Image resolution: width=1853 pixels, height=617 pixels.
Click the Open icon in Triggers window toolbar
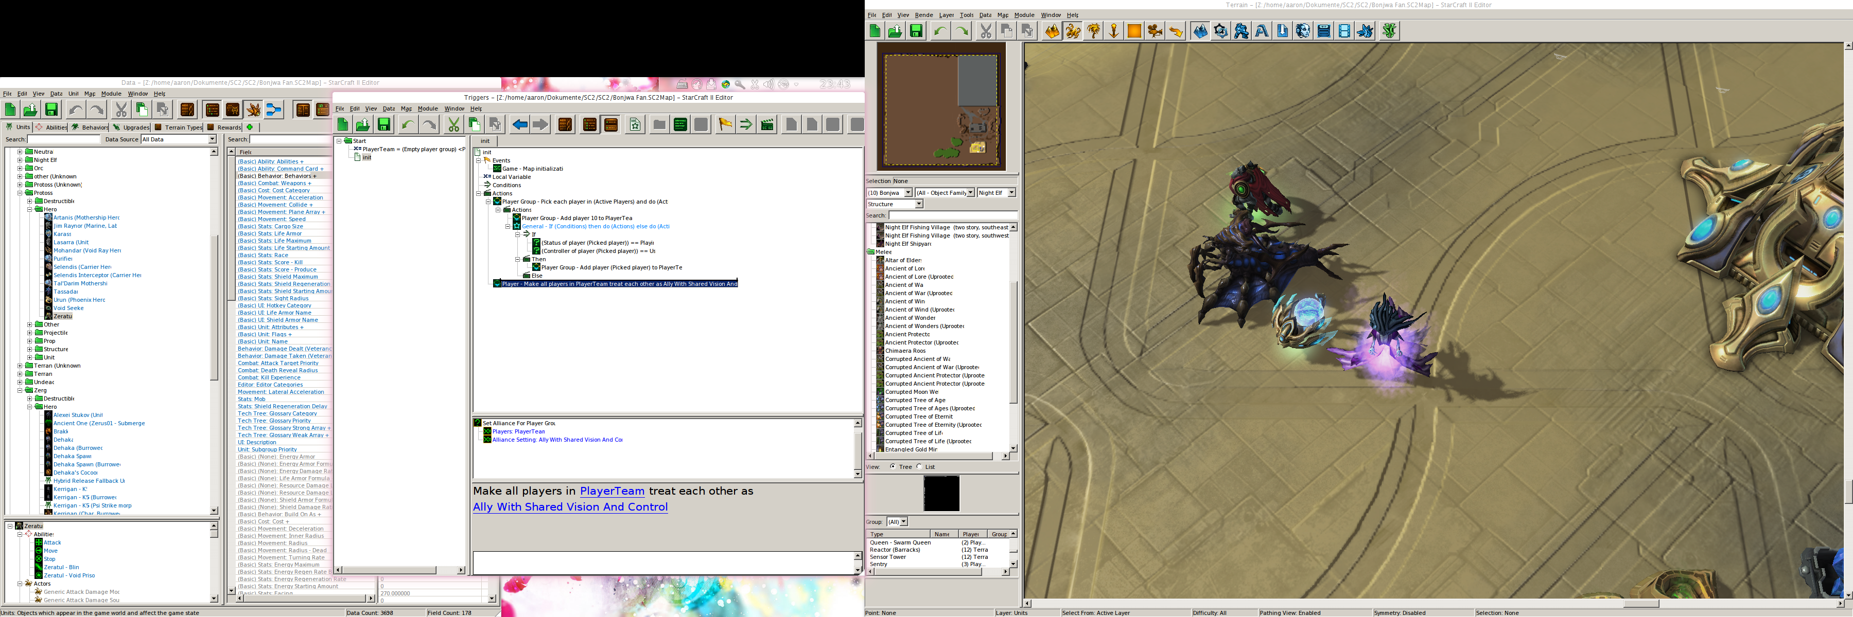[x=363, y=125]
